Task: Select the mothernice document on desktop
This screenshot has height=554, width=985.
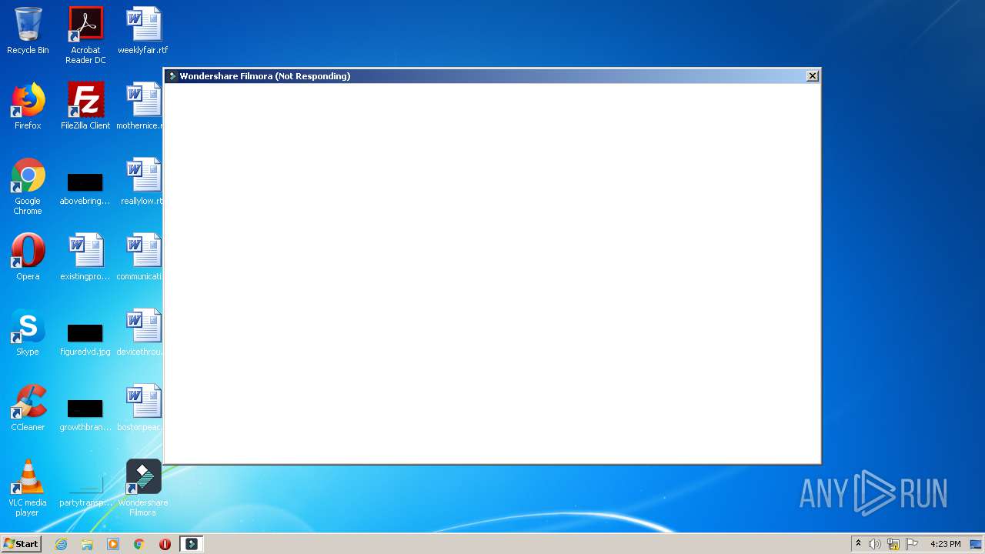Action: click(139, 106)
